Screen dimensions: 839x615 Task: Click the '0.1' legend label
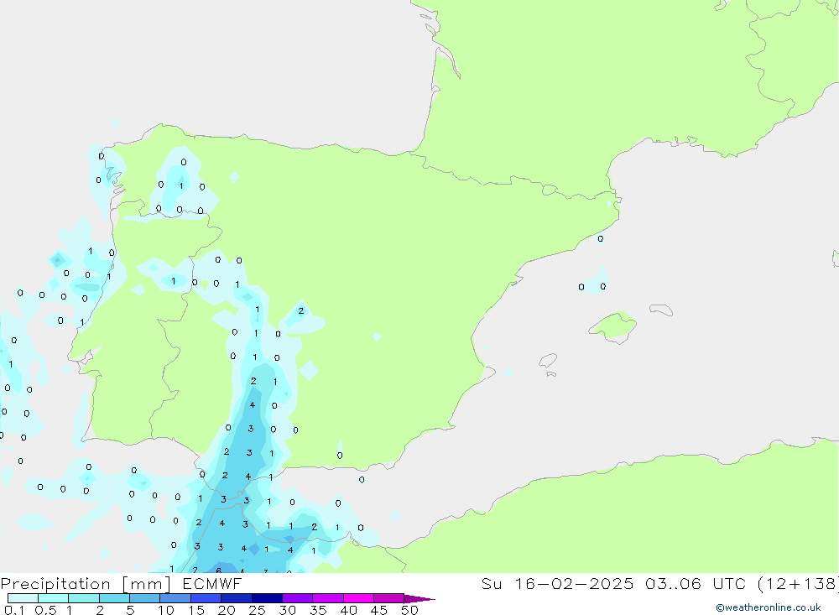point(14,610)
